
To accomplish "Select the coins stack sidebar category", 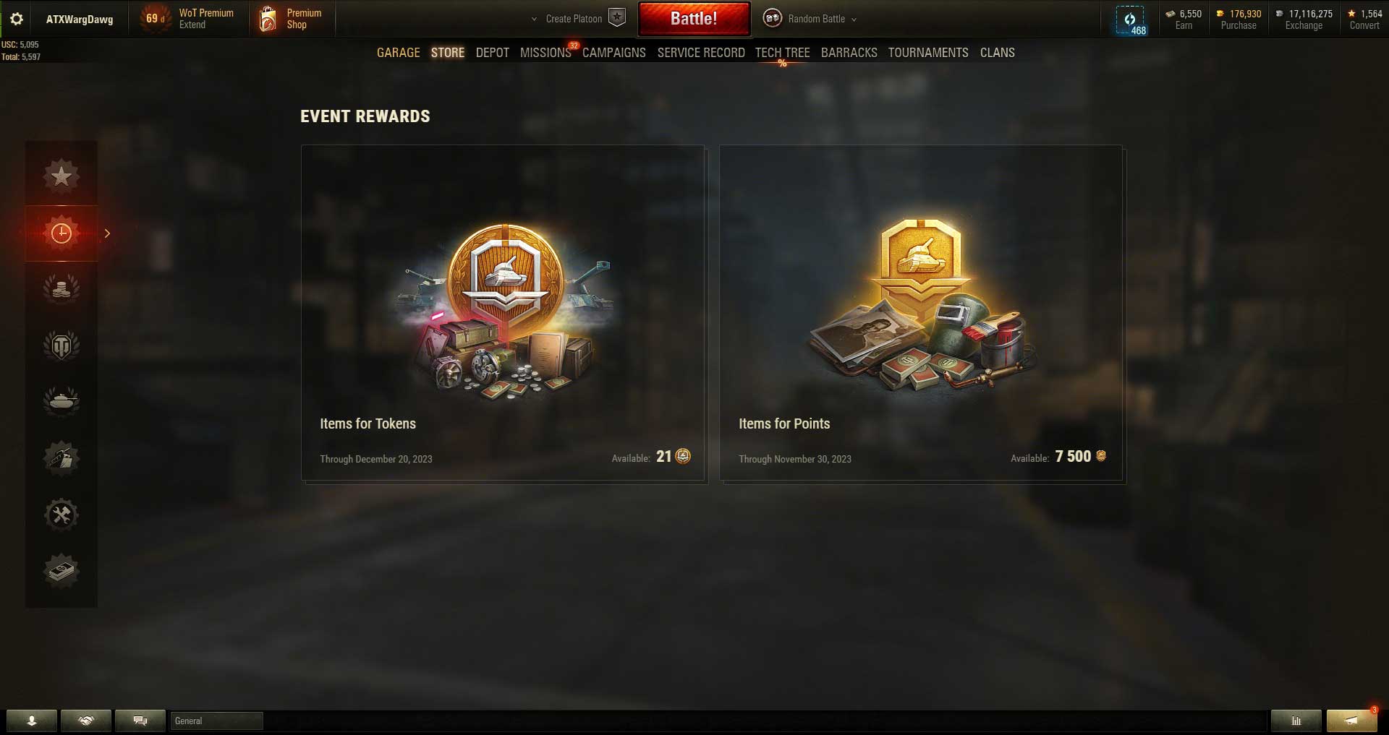I will pyautogui.click(x=61, y=288).
